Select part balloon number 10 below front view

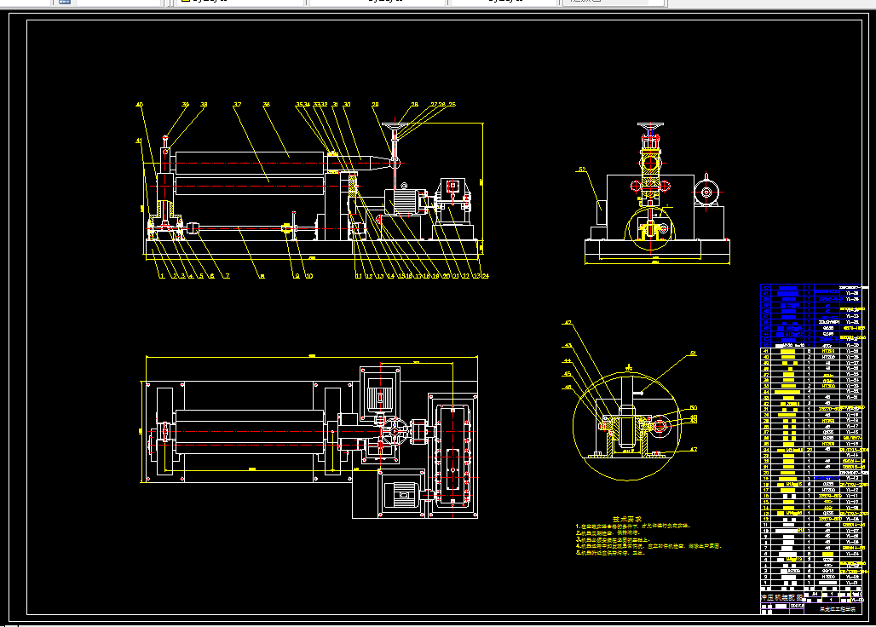(x=309, y=276)
